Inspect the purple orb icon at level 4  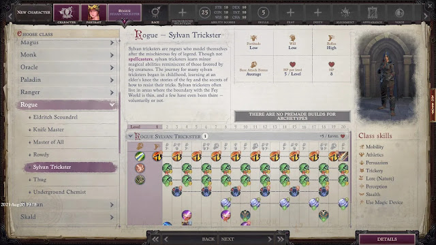[x=187, y=215]
